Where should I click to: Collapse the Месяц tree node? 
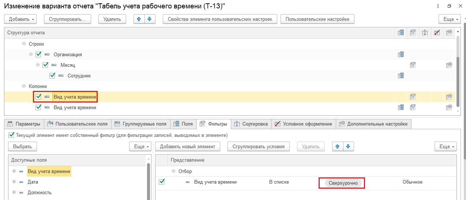coord(38,65)
